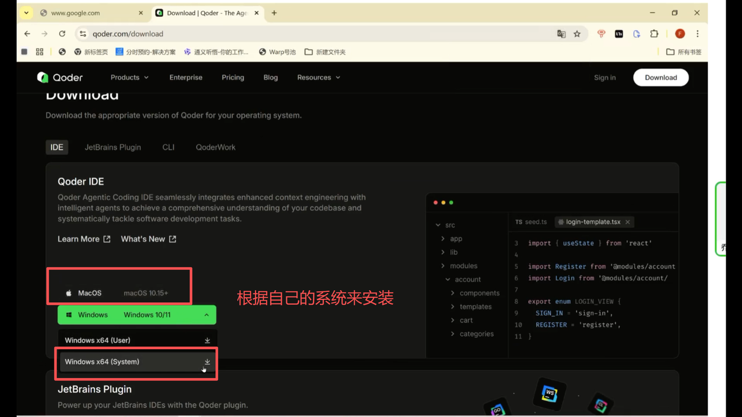Screen dimensions: 742x417
Task: Click the Windows logo icon
Action: pos(68,315)
